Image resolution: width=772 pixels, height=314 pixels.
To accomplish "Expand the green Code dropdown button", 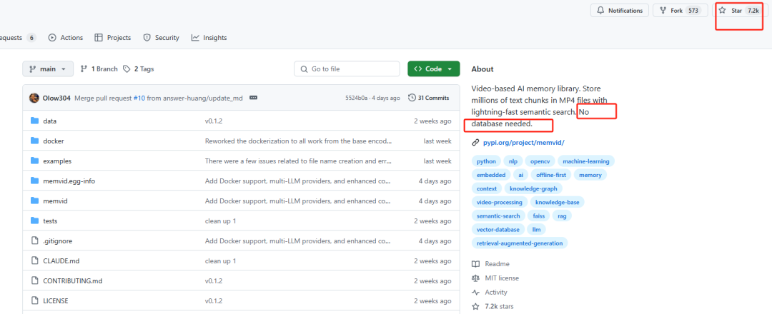I will tap(433, 69).
